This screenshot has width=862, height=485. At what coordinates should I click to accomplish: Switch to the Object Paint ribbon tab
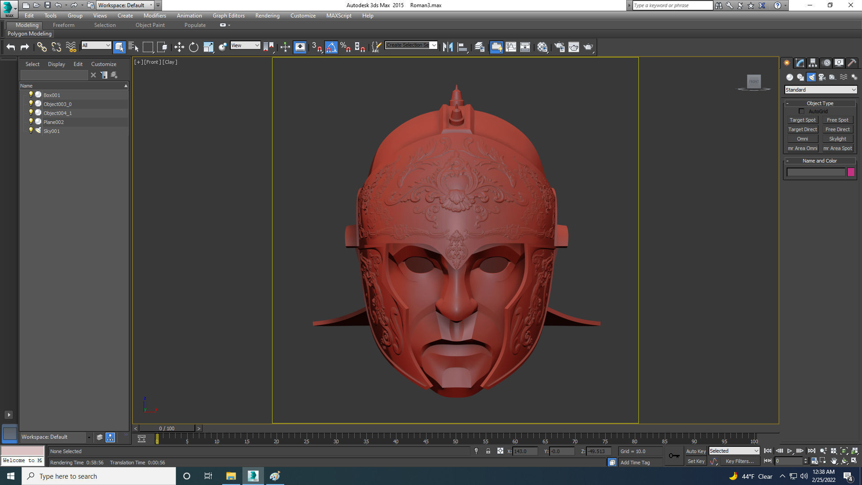[150, 25]
